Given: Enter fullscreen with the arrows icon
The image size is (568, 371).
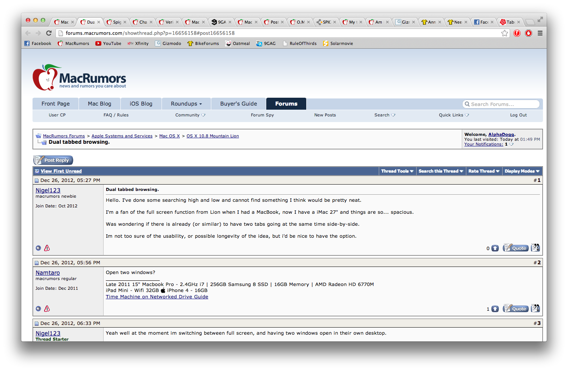Looking at the screenshot, I should click(540, 19).
